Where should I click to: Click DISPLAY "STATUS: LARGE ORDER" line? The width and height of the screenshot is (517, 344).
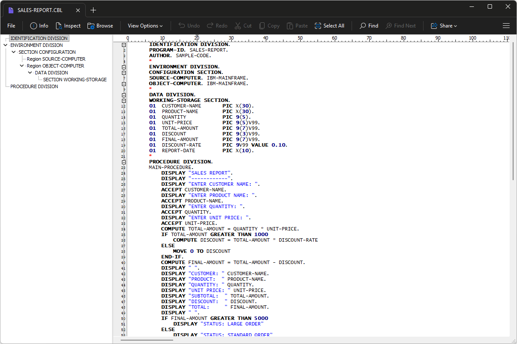pyautogui.click(x=218, y=324)
